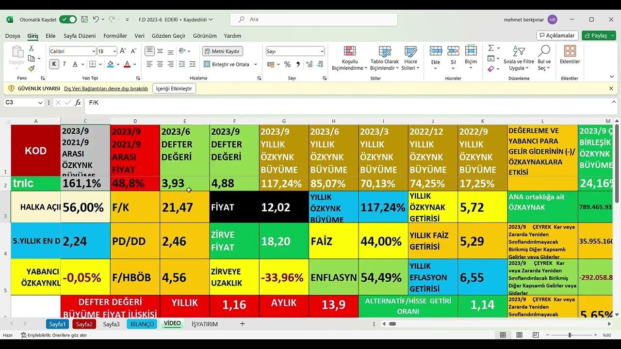This screenshot has width=621, height=349.
Task: Open the Ekle ribbon tab
Action: 50,36
